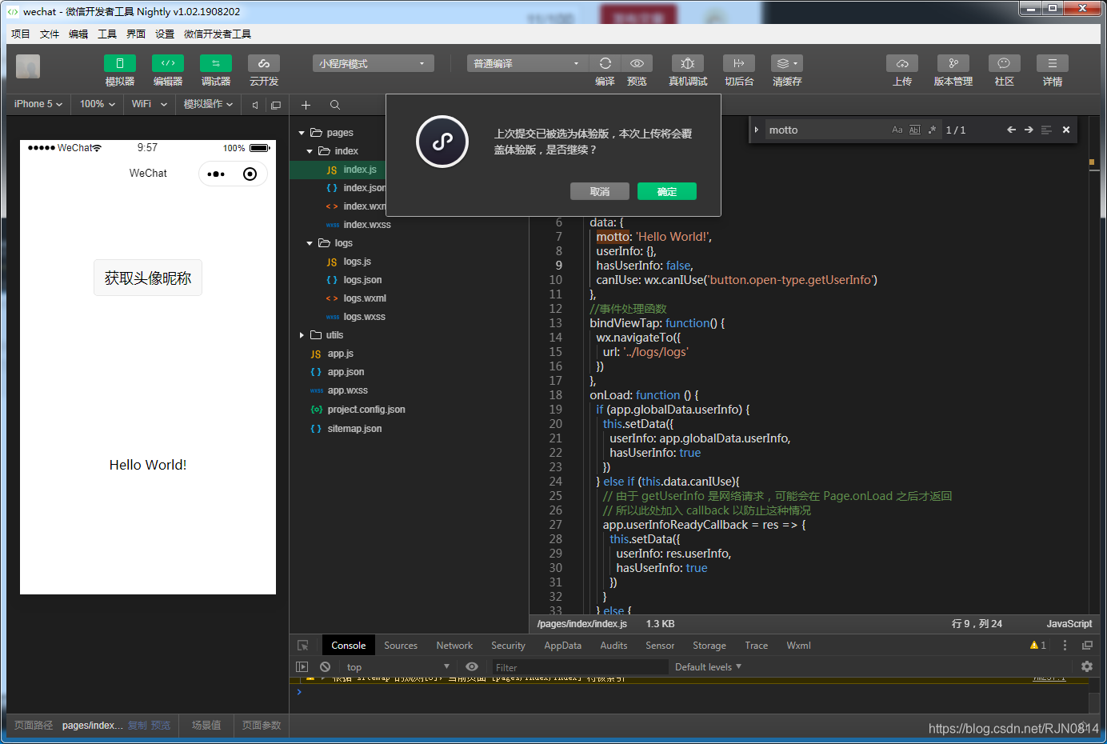
Task: Show the console sidebar
Action: tap(302, 666)
